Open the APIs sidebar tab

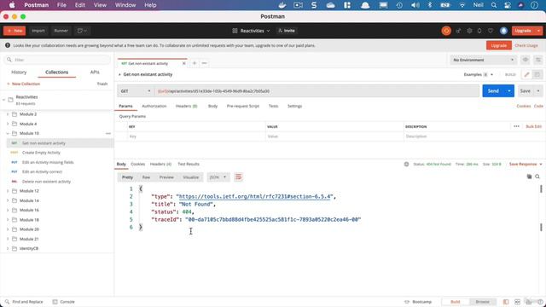[x=95, y=72]
